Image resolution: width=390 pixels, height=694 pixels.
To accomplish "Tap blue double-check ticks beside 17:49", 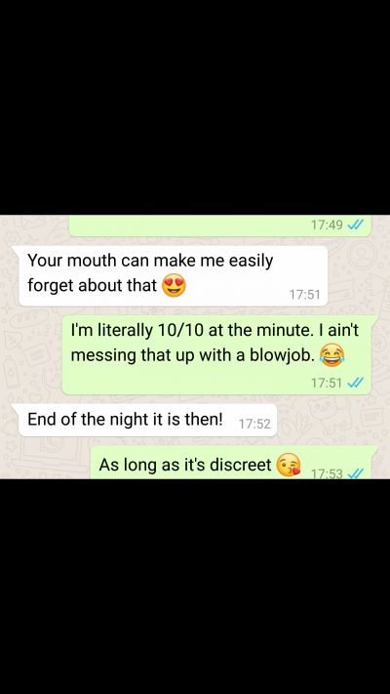I will pos(356,225).
